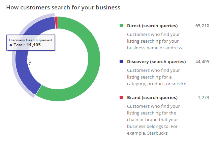Click the blue dot inside the tooltip
Viewport: 219px width, 141px height.
pos(11,45)
